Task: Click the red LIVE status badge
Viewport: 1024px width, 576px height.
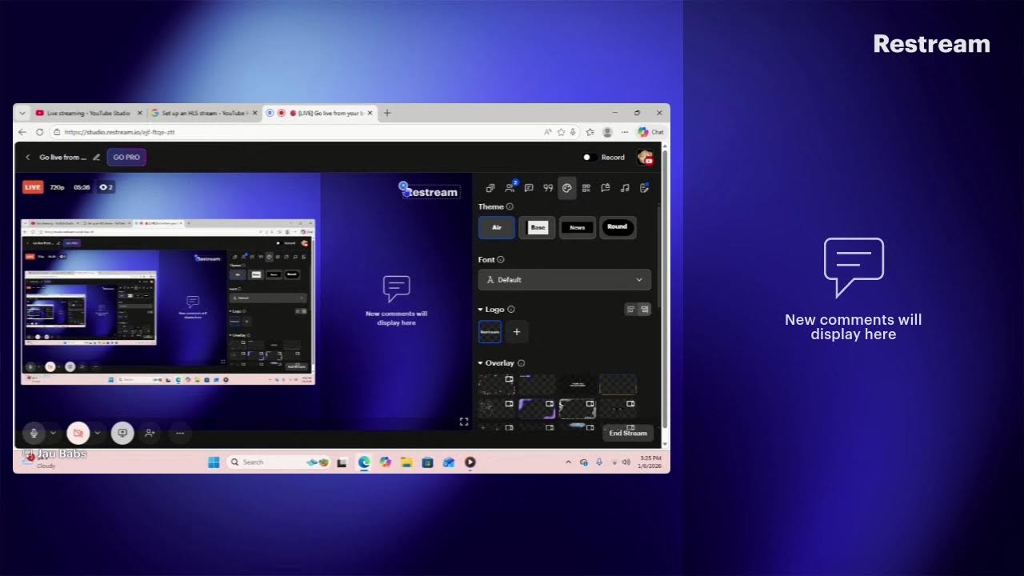Action: tap(33, 187)
